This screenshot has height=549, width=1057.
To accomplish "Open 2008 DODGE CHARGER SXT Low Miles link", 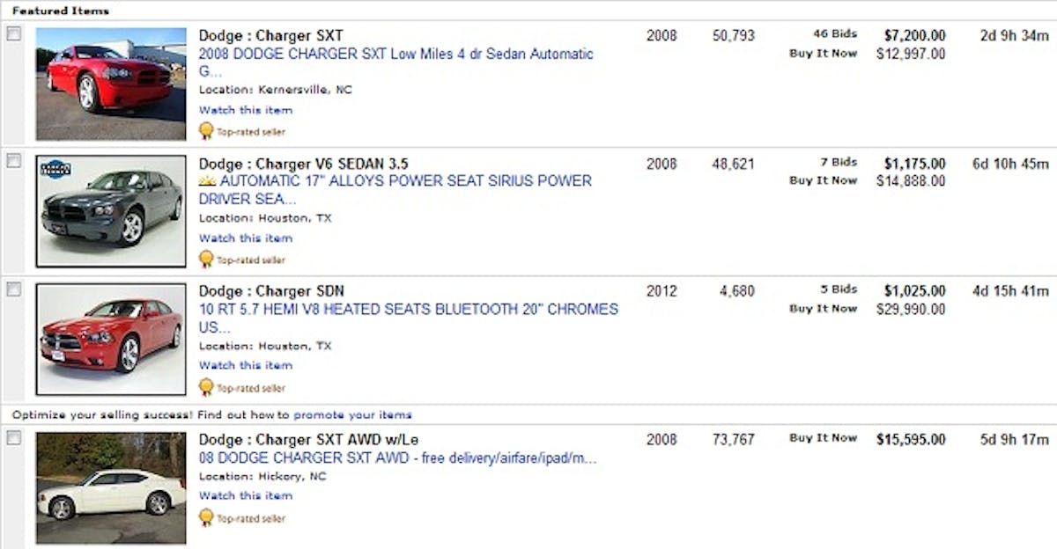I will tap(395, 55).
